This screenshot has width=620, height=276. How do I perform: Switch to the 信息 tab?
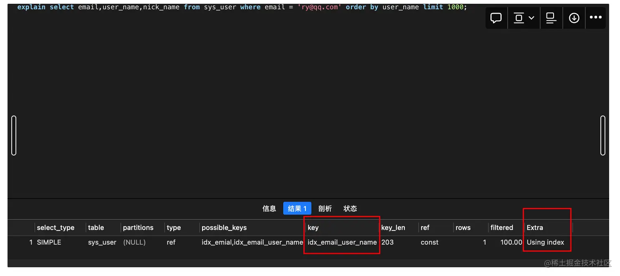pyautogui.click(x=269, y=208)
